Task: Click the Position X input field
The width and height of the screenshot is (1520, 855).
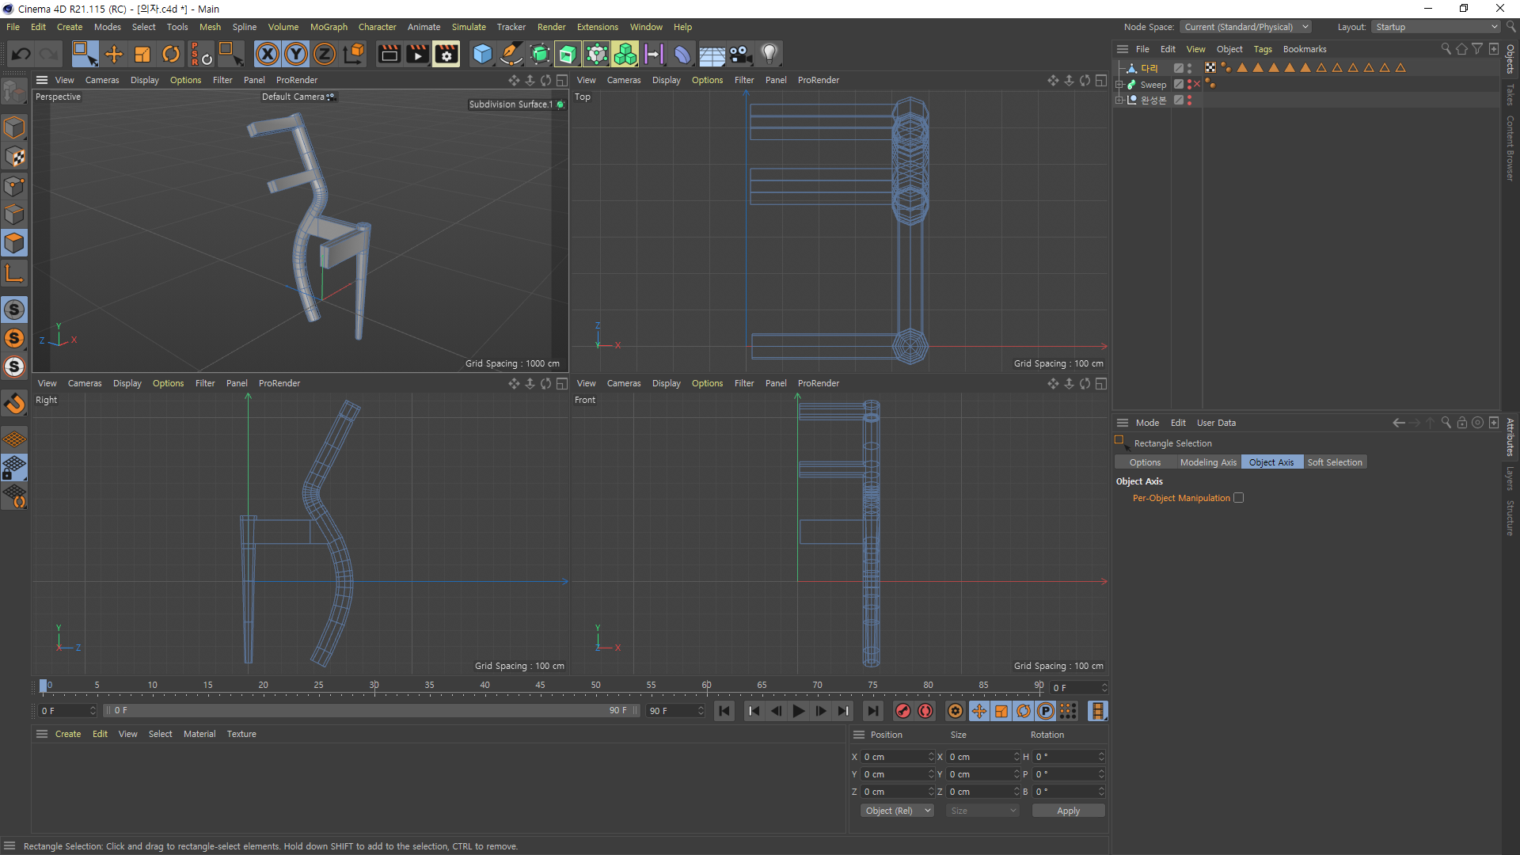Action: (x=895, y=757)
